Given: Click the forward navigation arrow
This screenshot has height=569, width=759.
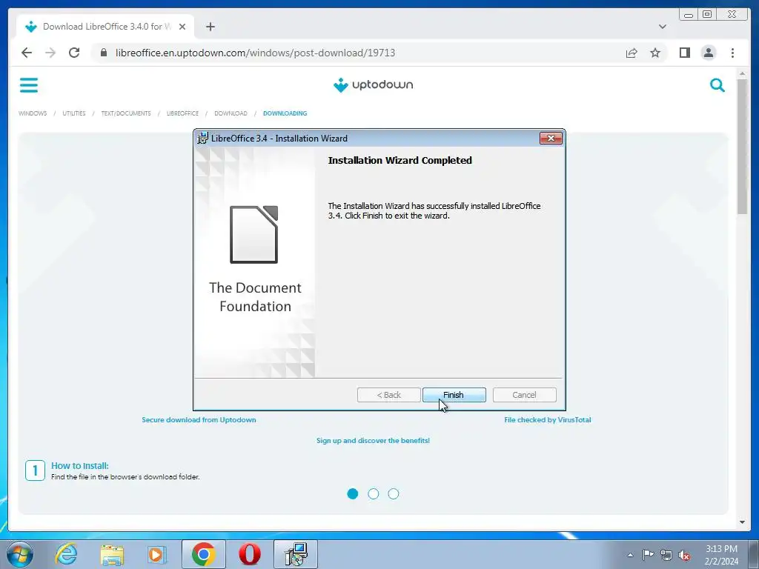Looking at the screenshot, I should click(50, 53).
